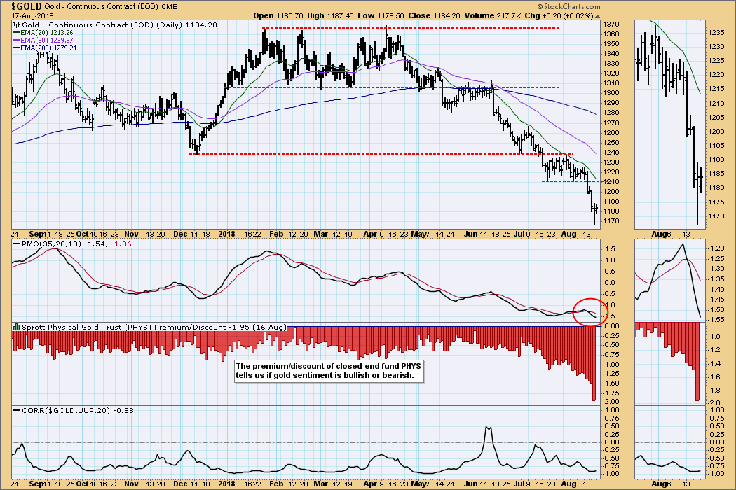Click the red PMO signal value -1.36
Viewport: 736px width, 490px height.
pos(121,244)
